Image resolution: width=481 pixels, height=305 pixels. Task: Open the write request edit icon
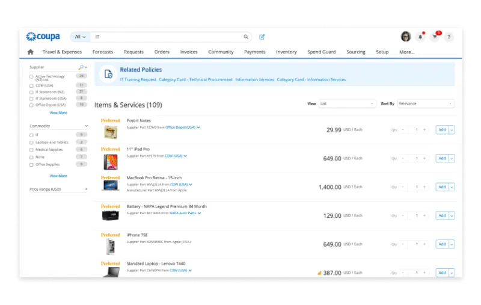click(262, 37)
